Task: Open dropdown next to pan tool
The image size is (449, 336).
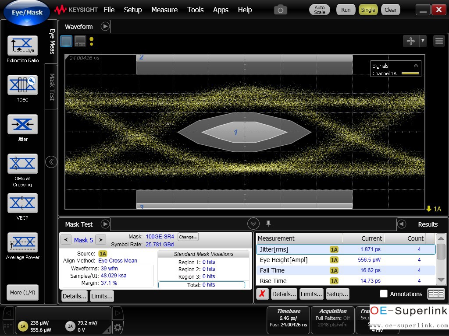Action: (423, 41)
